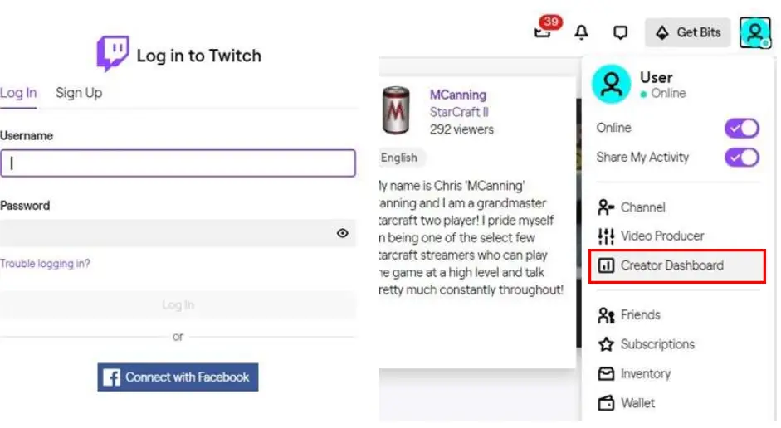Toggle the Share My Activity switch
Screen dimensions: 781x428
[x=741, y=157]
